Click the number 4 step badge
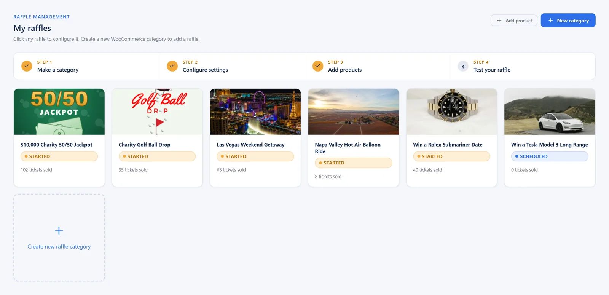 (x=463, y=66)
